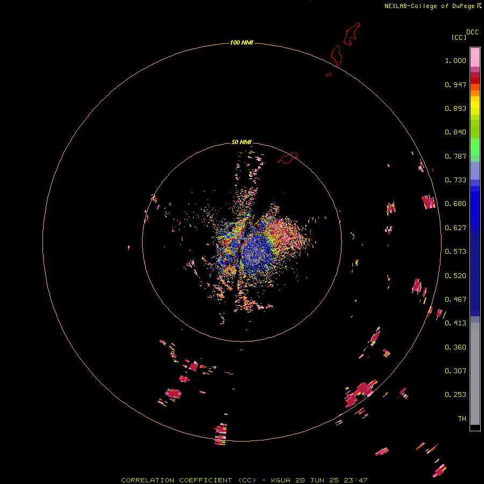Click the Correlation Coefficient KGUA title caption
This screenshot has width=484, height=484.
pyautogui.click(x=244, y=480)
